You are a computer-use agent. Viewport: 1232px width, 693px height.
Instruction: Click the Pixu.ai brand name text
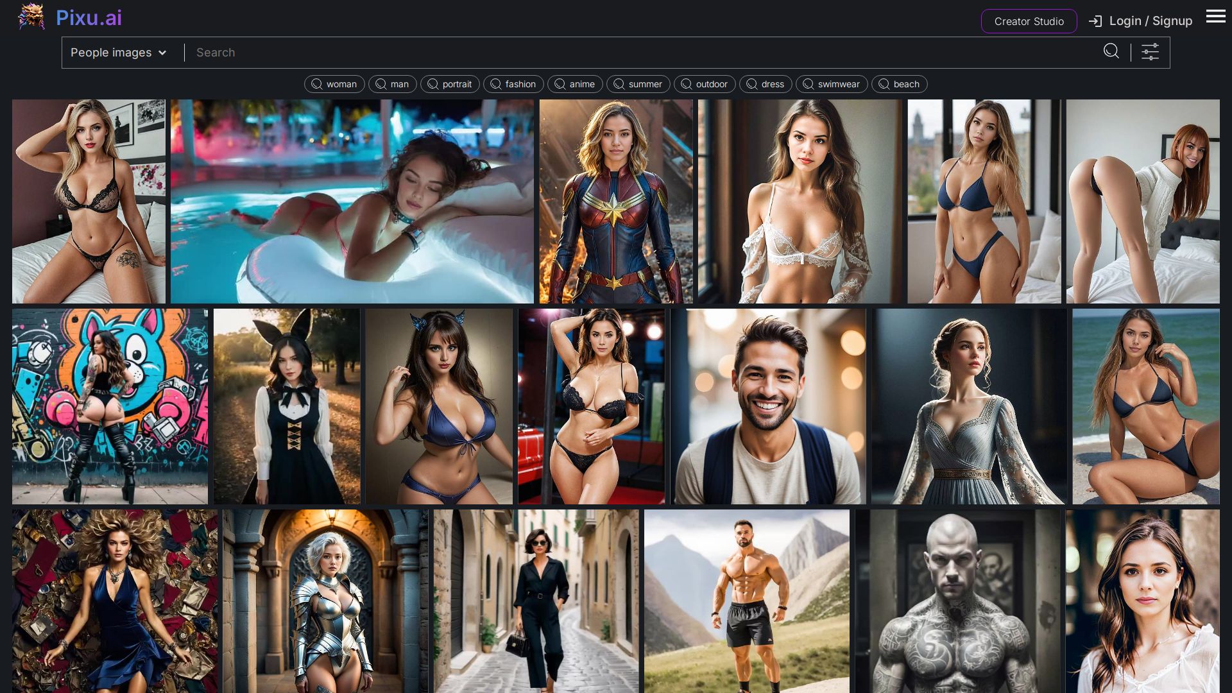coord(89,18)
